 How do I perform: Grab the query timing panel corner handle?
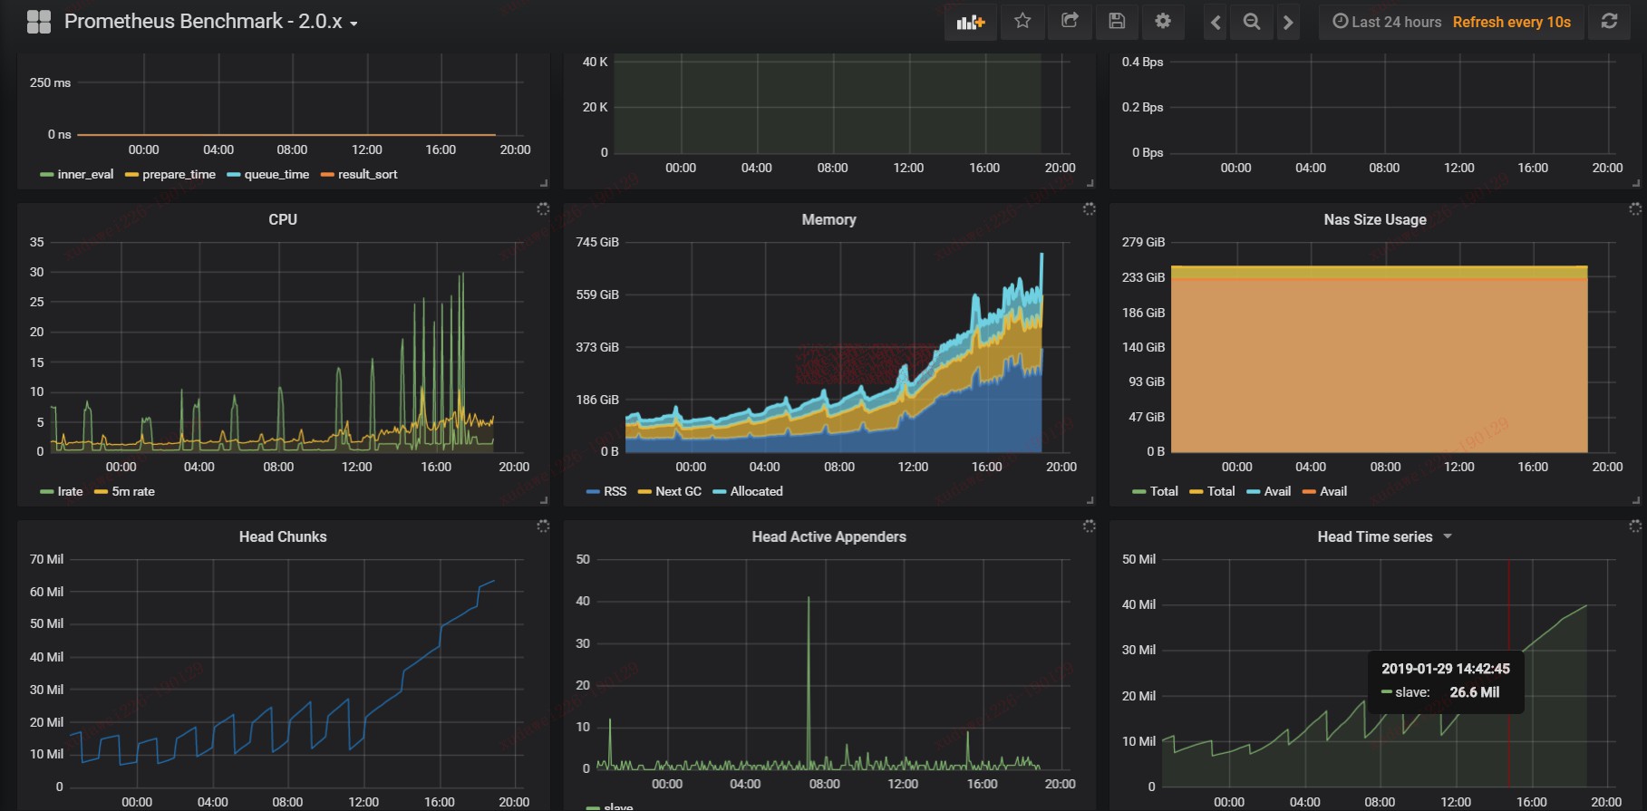click(544, 183)
